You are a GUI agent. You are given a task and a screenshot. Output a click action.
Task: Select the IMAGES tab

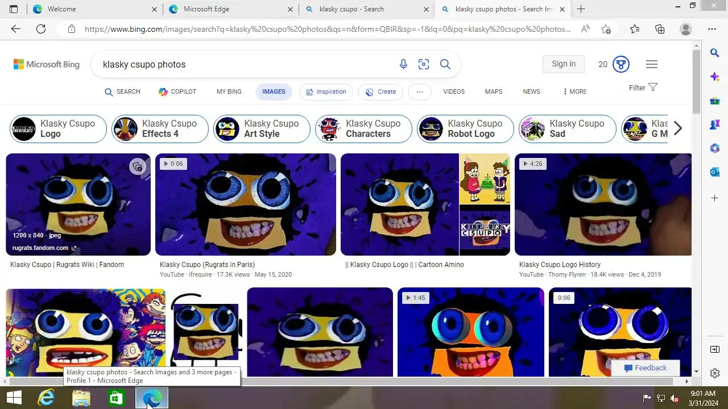tap(274, 91)
